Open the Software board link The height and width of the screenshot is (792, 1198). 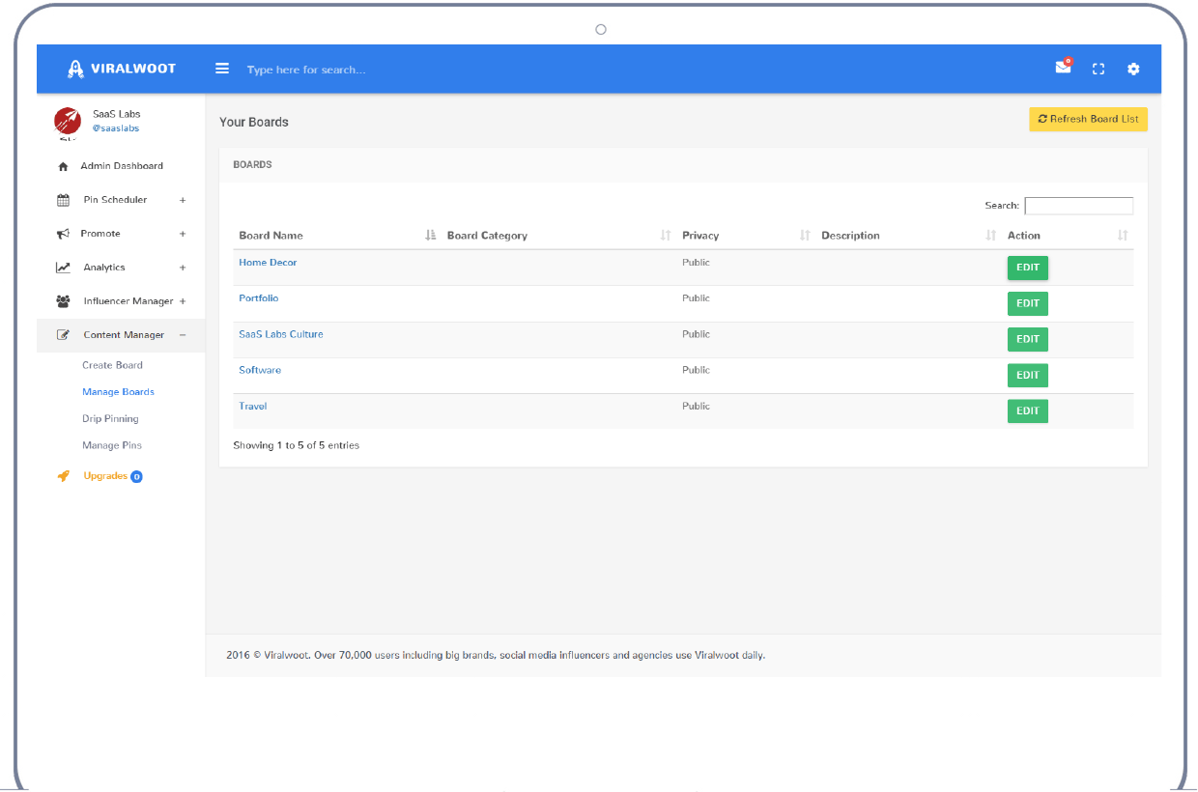(260, 370)
